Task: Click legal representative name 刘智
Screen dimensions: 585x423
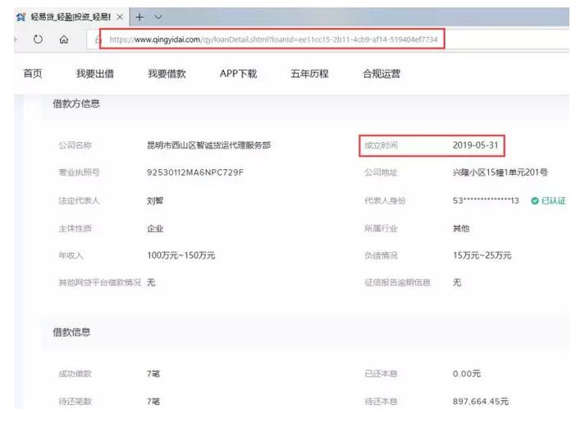Action: click(155, 201)
